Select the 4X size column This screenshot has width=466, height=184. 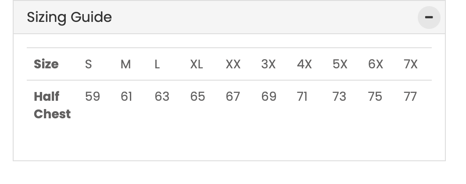click(305, 64)
